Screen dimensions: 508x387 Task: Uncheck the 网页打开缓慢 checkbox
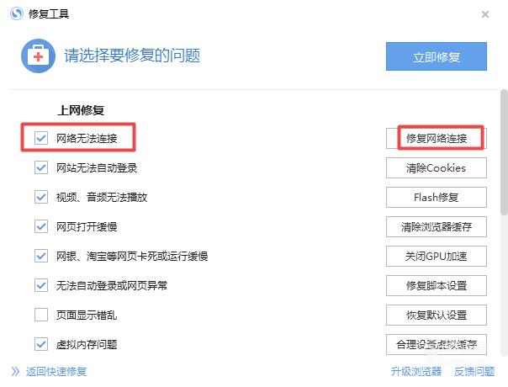tap(41, 226)
